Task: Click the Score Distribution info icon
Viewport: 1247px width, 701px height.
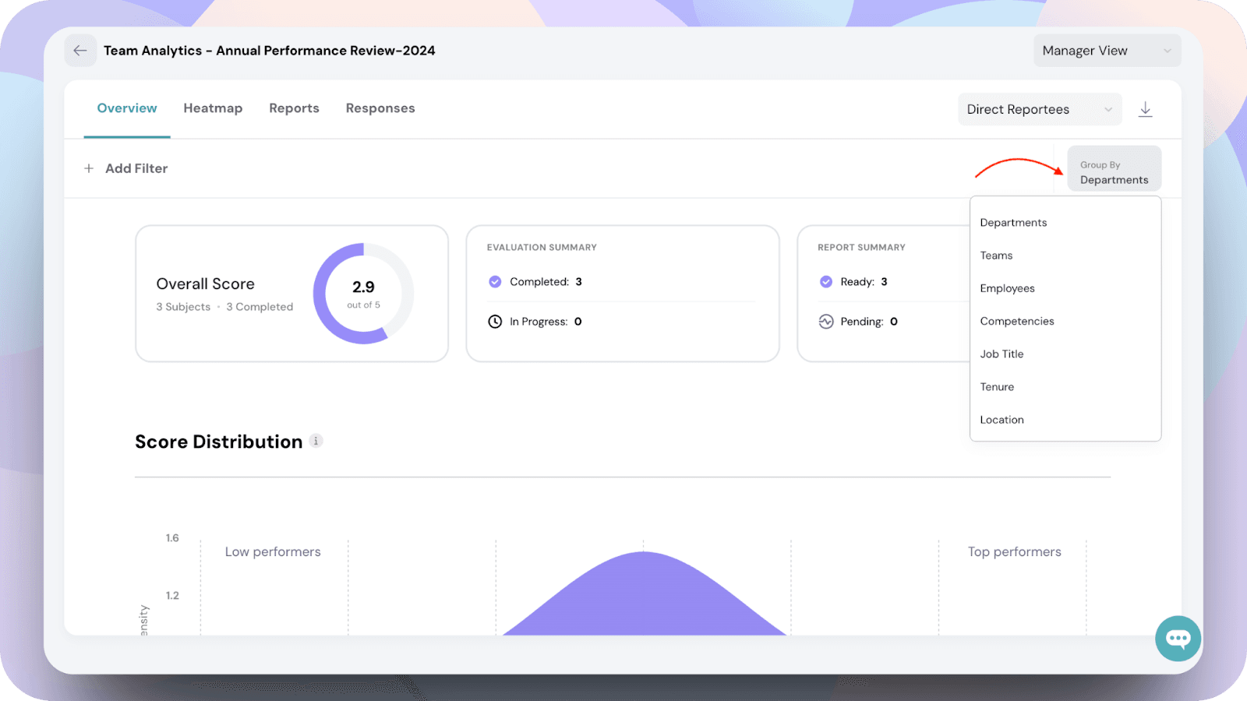Action: tap(316, 441)
